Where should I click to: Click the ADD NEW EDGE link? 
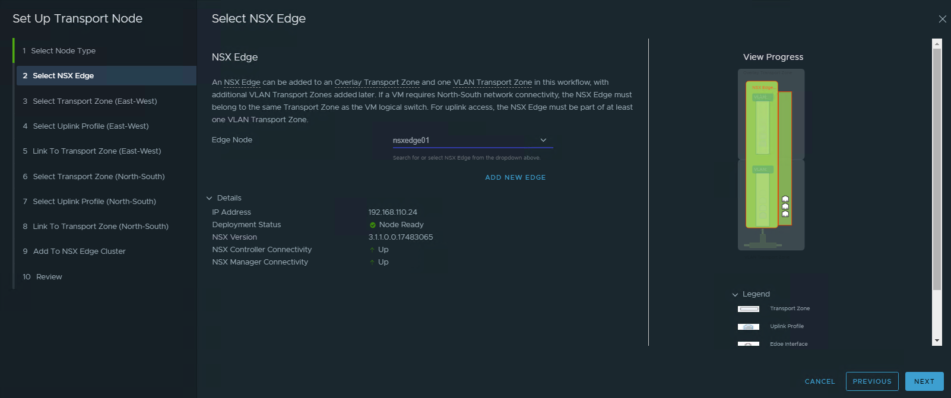[515, 177]
